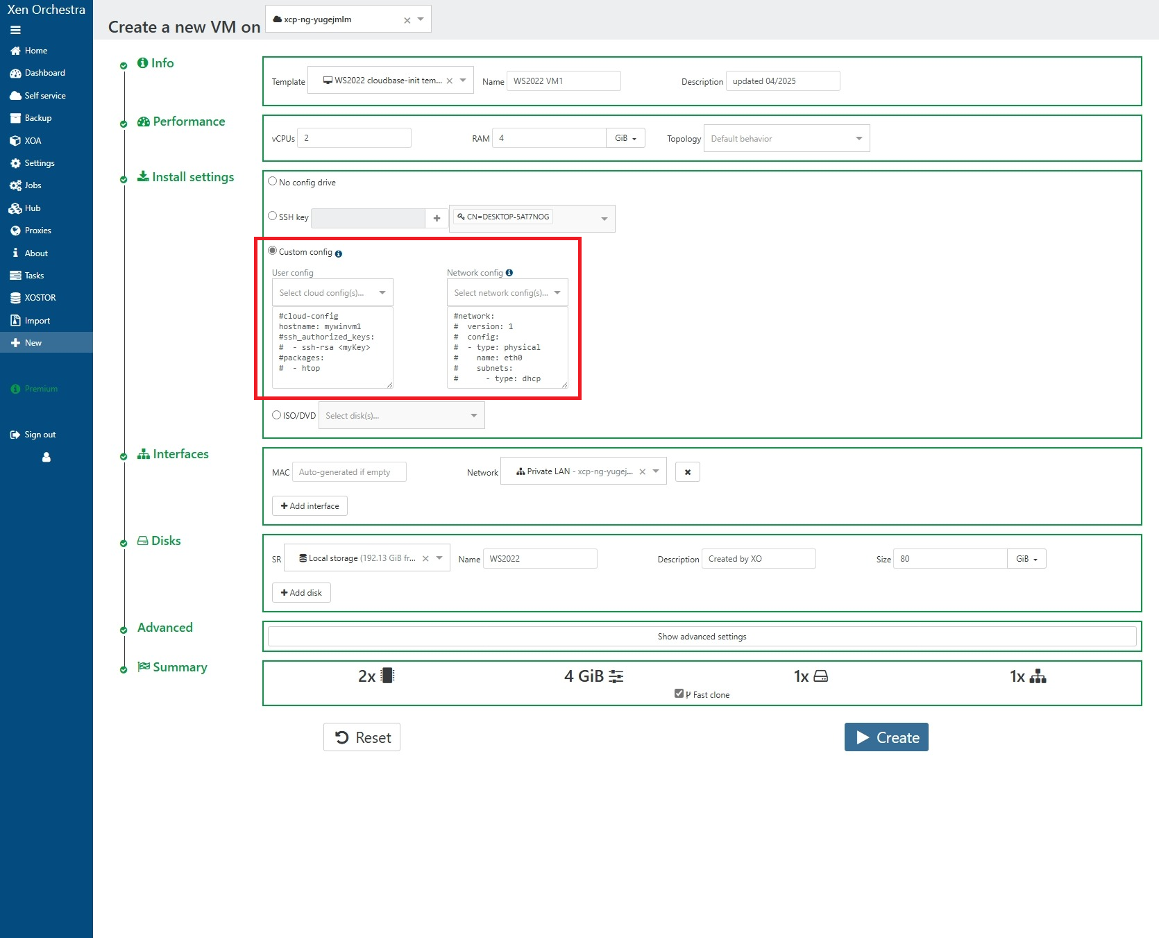Select the No config drive radio button
1159x938 pixels.
(272, 181)
